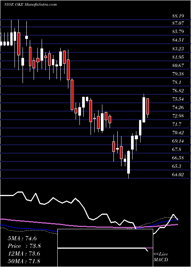Click the 66.58 price label

[x=178, y=158]
